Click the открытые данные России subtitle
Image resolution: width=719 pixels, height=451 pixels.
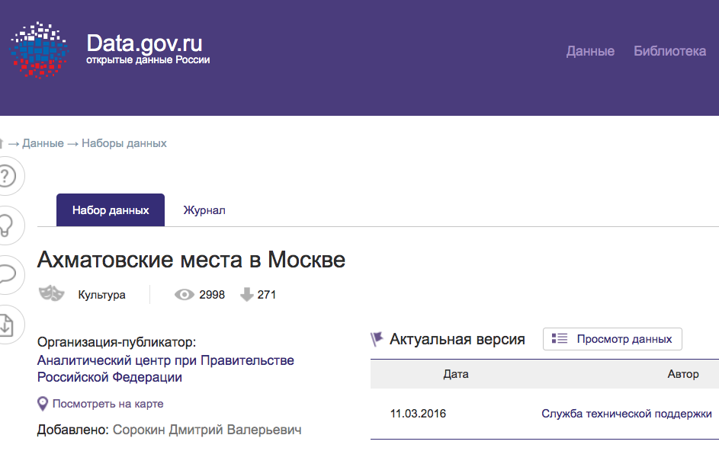[148, 60]
